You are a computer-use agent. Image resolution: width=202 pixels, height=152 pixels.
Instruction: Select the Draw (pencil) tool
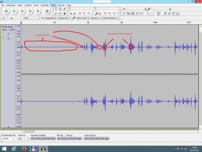[x=65, y=9]
